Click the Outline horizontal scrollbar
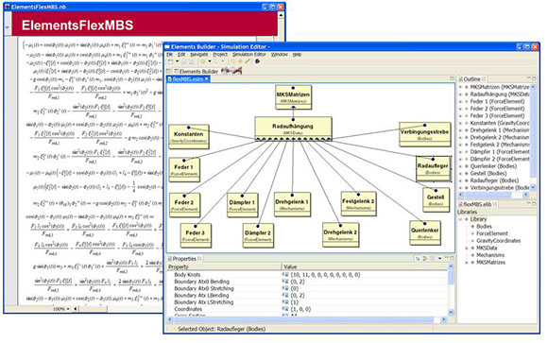Image resolution: width=548 pixels, height=343 pixels. pyautogui.click(x=493, y=195)
